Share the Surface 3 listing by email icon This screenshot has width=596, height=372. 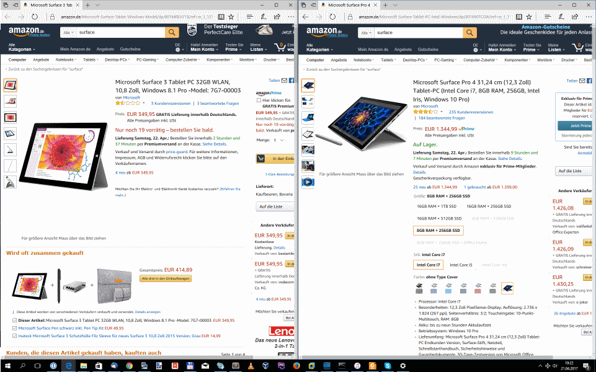coord(284,81)
